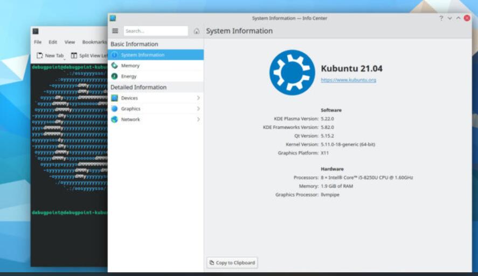
Task: Open the View menu in the terminal window
Action: click(x=70, y=42)
